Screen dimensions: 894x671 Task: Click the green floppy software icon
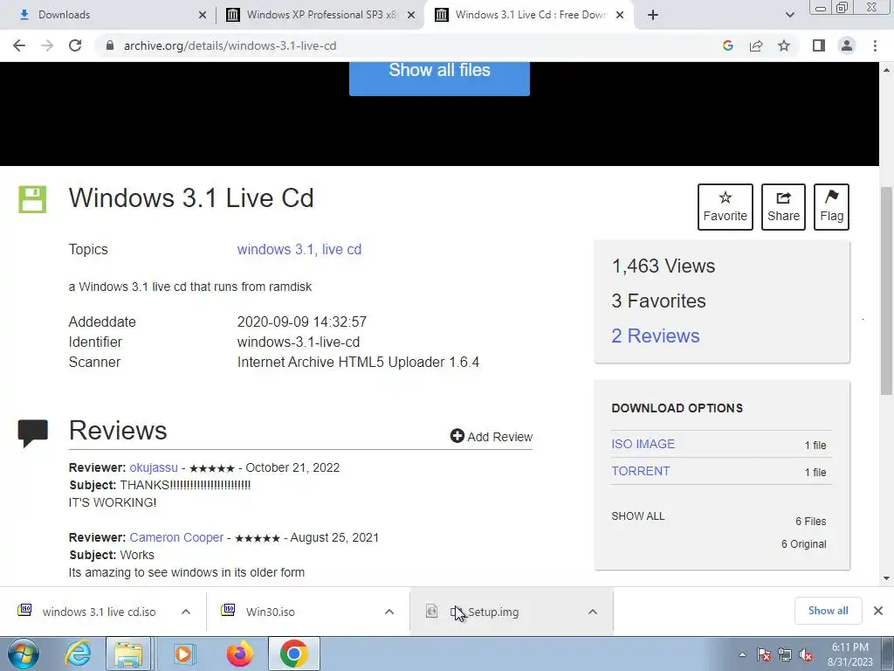pos(32,199)
